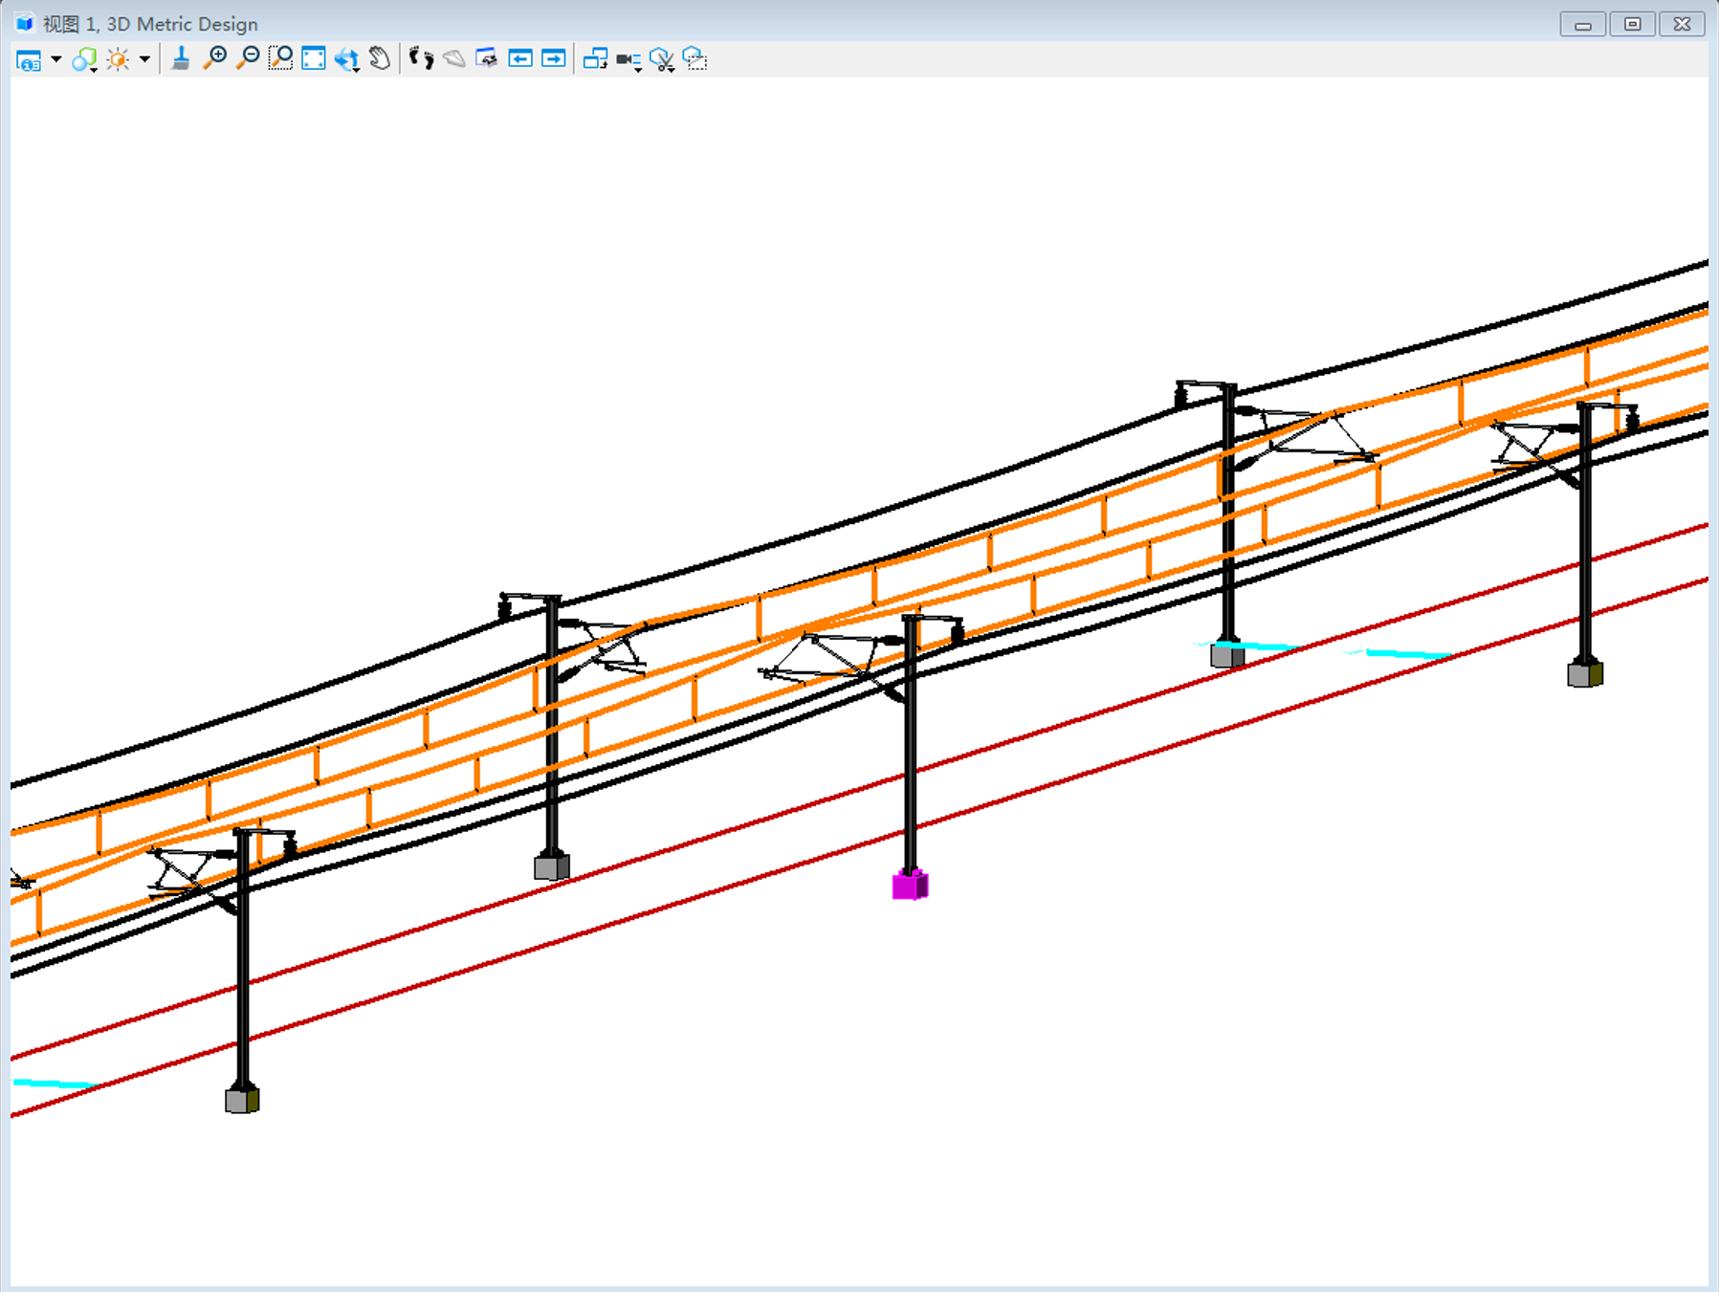Click the Fit View icon
This screenshot has height=1292, width=1719.
pos(314,59)
